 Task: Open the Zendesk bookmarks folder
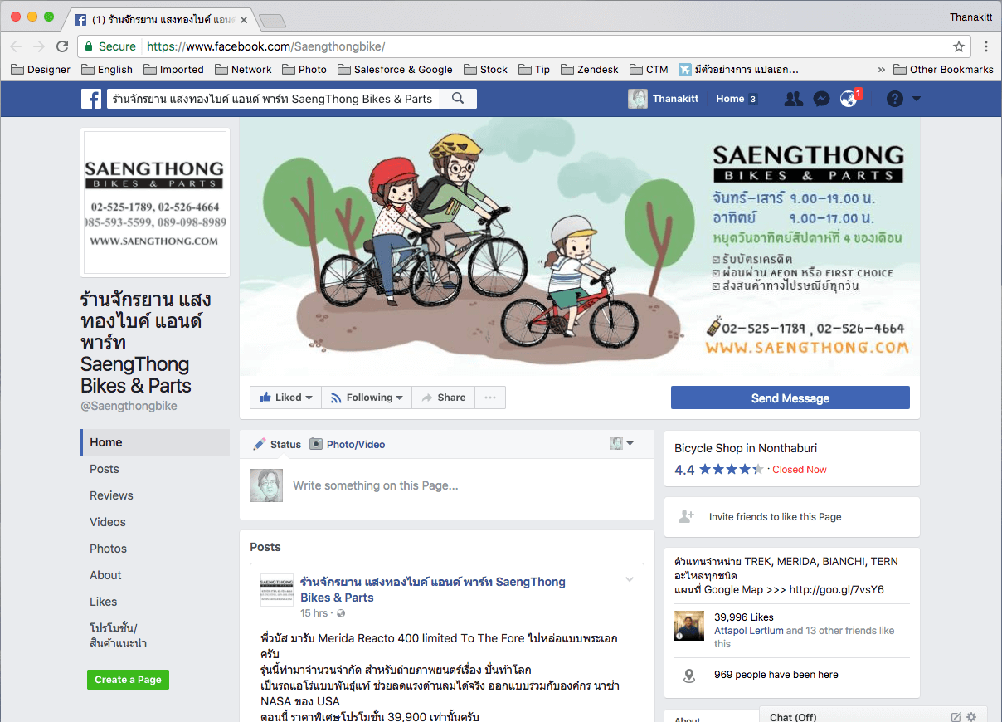point(590,70)
